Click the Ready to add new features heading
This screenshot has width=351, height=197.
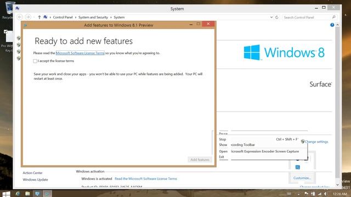point(84,41)
